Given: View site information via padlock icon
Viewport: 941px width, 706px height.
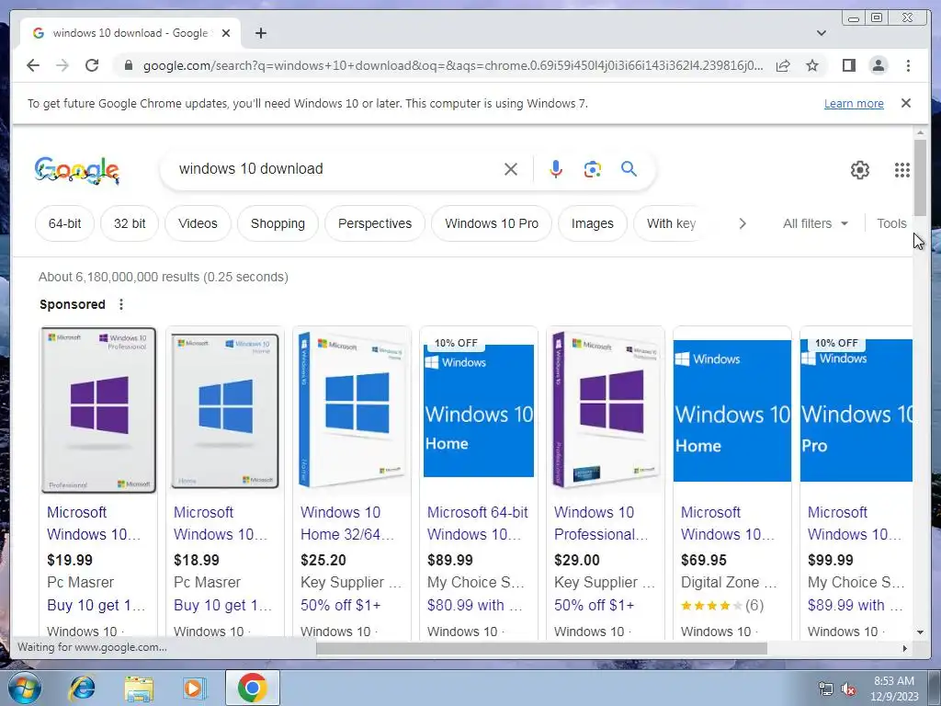Looking at the screenshot, I should coord(128,65).
